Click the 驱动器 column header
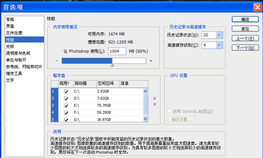Image resolution: width=263 pixels, height=158 pixels. pyautogui.click(x=85, y=84)
